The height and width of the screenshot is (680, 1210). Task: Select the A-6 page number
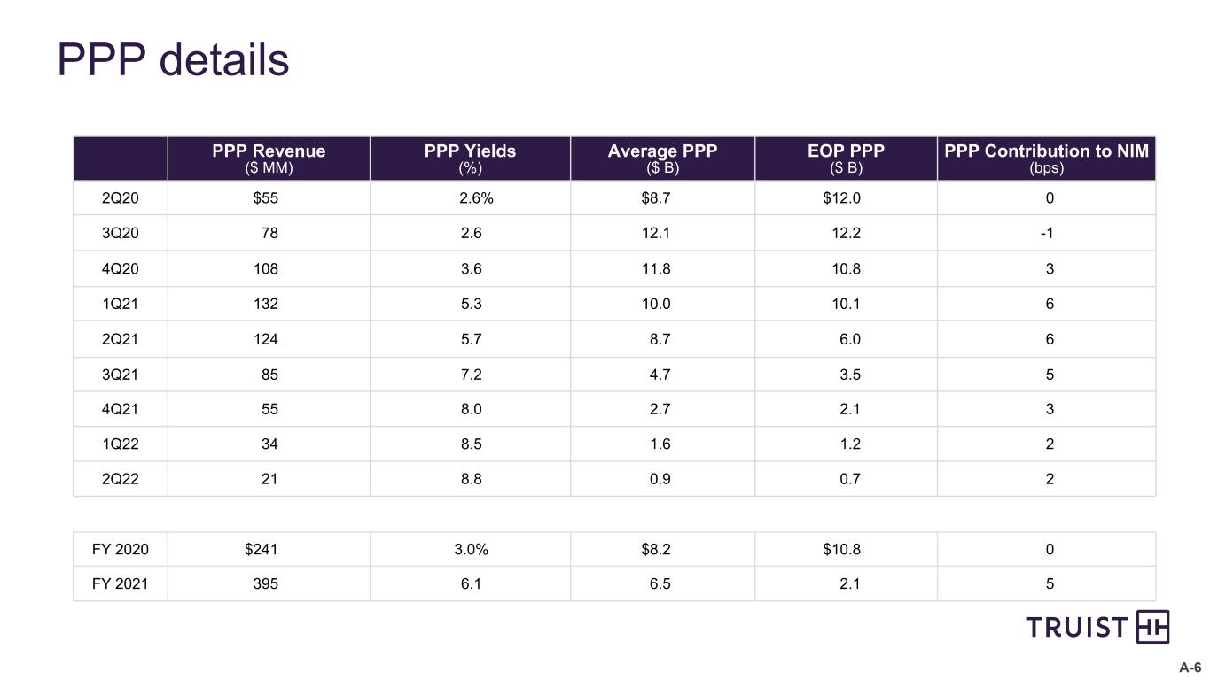coord(1190,667)
